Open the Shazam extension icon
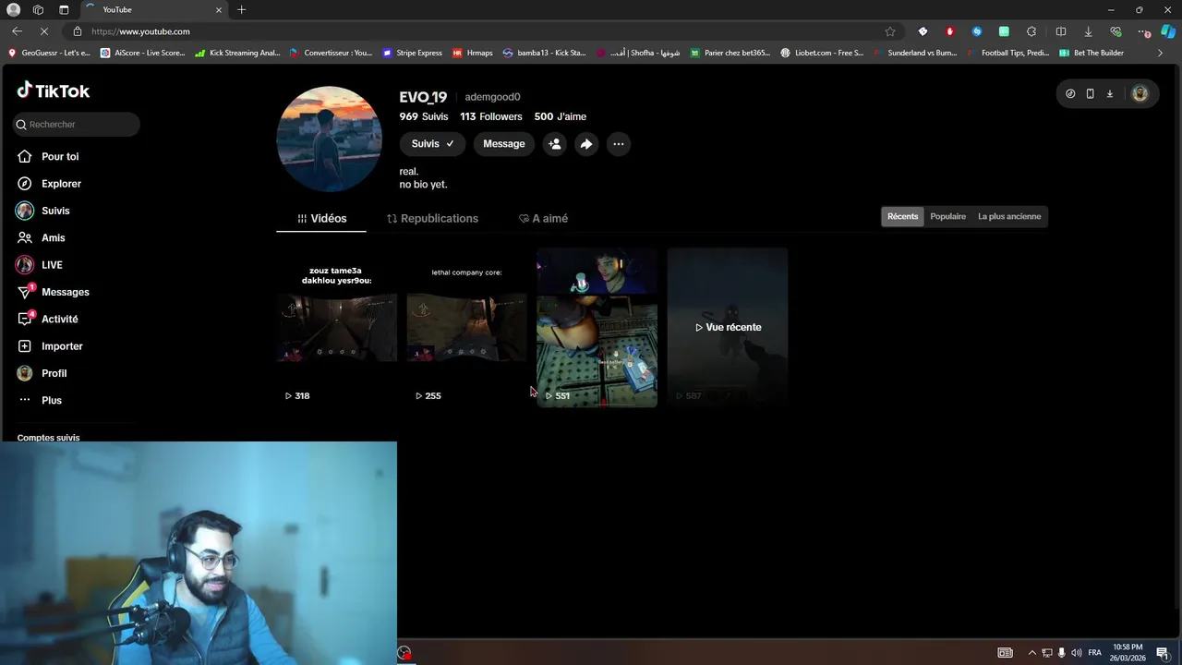This screenshot has width=1182, height=665. (x=977, y=31)
